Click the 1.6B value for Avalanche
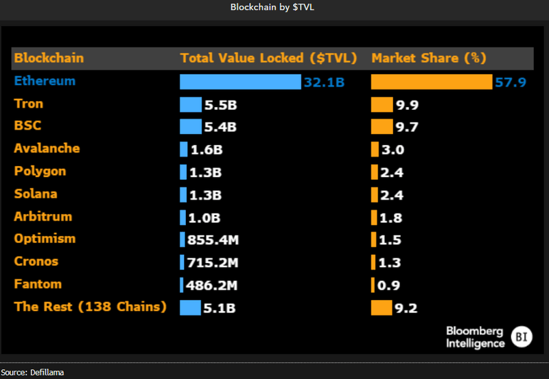Viewport: 549px width, 379px height. [207, 150]
